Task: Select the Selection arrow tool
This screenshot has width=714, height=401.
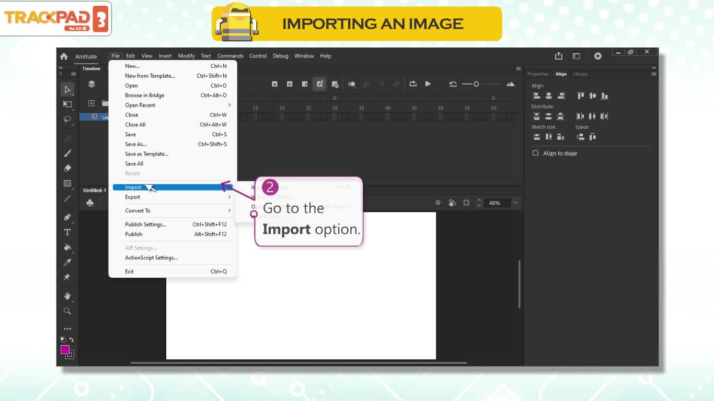Action: click(x=67, y=89)
